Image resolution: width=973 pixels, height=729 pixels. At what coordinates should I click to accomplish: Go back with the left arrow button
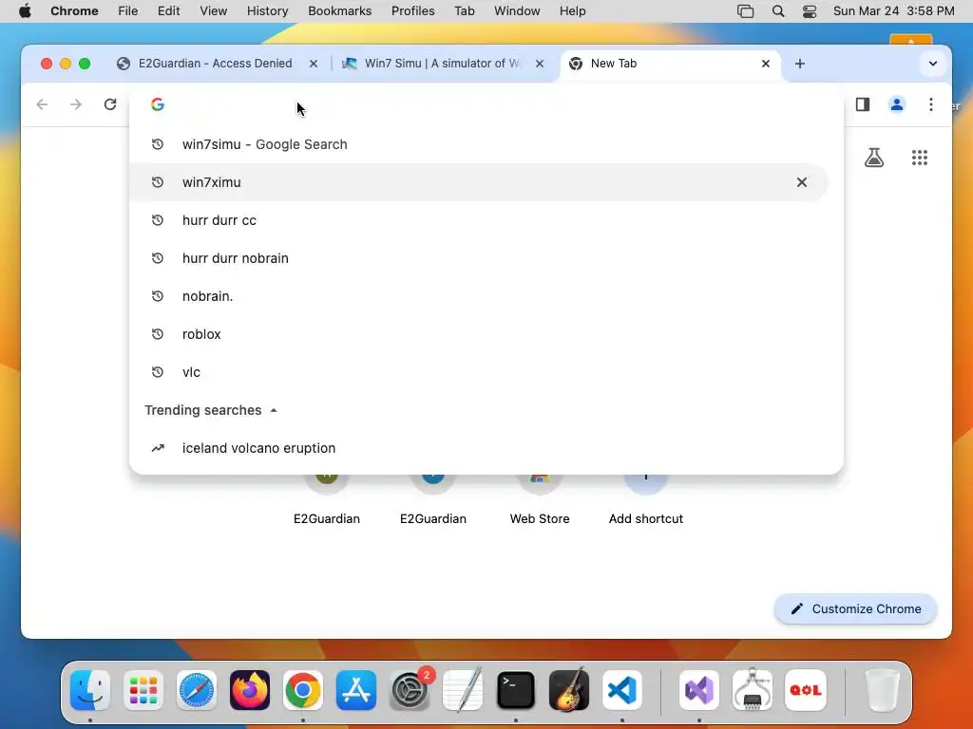click(x=42, y=104)
